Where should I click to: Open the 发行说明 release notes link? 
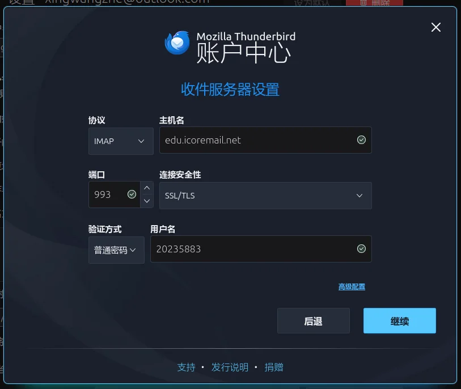coord(230,367)
